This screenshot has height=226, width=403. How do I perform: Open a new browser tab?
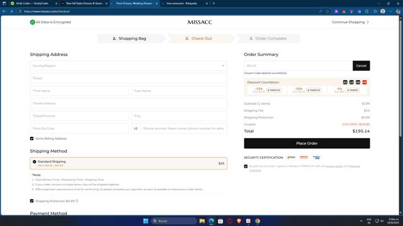tap(213, 3)
